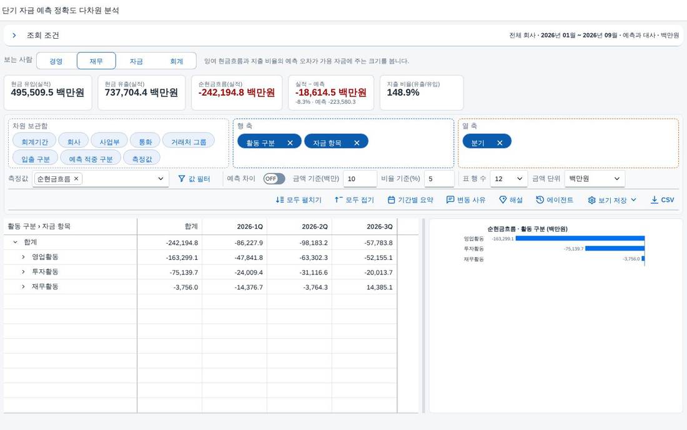Screen dimensions: 687x430
Task: Open the 에이전트 panel
Action: point(555,200)
